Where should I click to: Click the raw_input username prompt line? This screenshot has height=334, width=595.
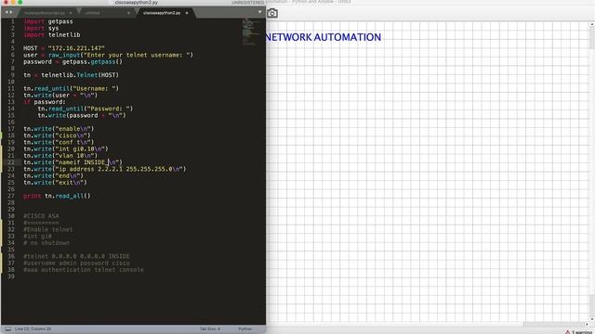tap(108, 55)
